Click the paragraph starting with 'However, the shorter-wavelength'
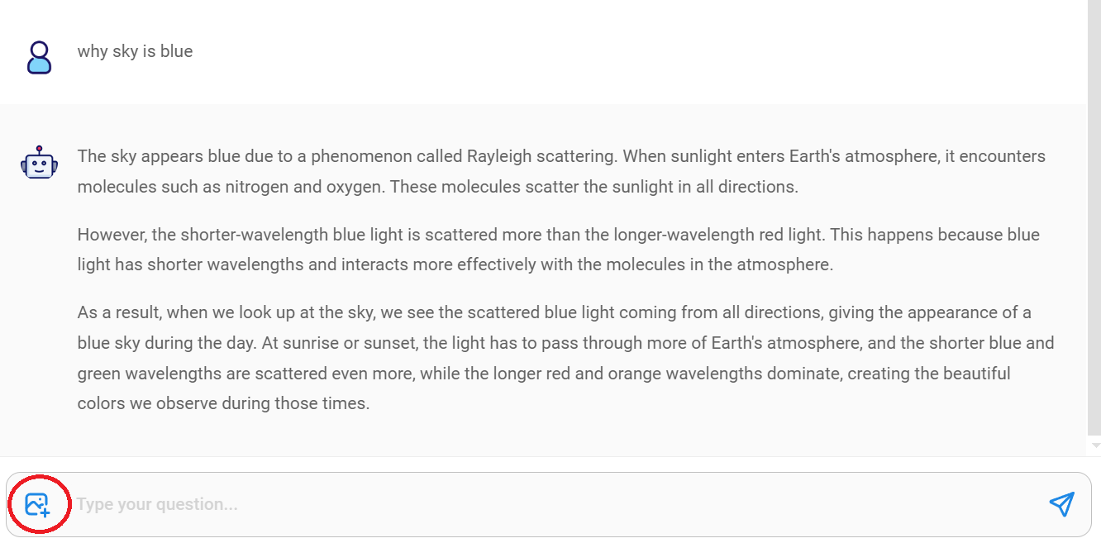The height and width of the screenshot is (543, 1101). (558, 250)
